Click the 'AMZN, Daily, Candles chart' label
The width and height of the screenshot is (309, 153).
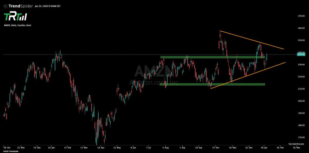point(18,25)
